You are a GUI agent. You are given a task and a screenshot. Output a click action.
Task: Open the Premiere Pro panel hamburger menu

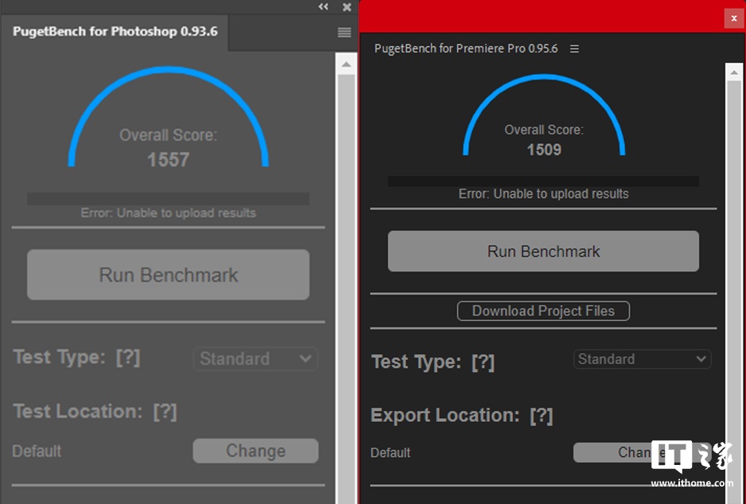click(574, 49)
